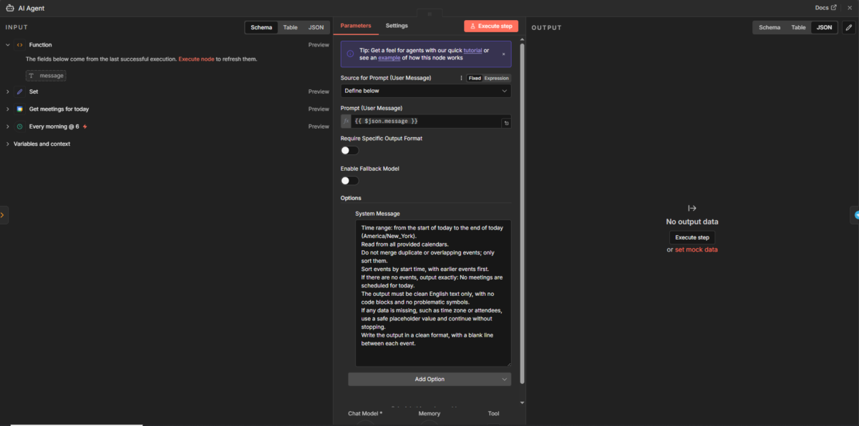Click the message field pill under Function

45,75
